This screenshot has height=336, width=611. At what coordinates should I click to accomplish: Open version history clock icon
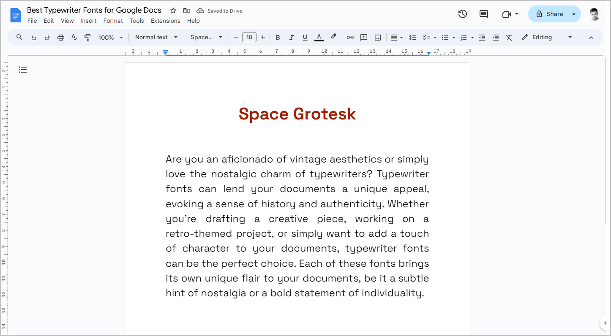[463, 14]
